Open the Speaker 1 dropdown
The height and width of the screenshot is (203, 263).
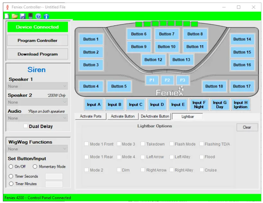click(37, 86)
